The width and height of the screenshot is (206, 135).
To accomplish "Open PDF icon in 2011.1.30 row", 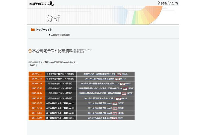I will tap(114, 118).
